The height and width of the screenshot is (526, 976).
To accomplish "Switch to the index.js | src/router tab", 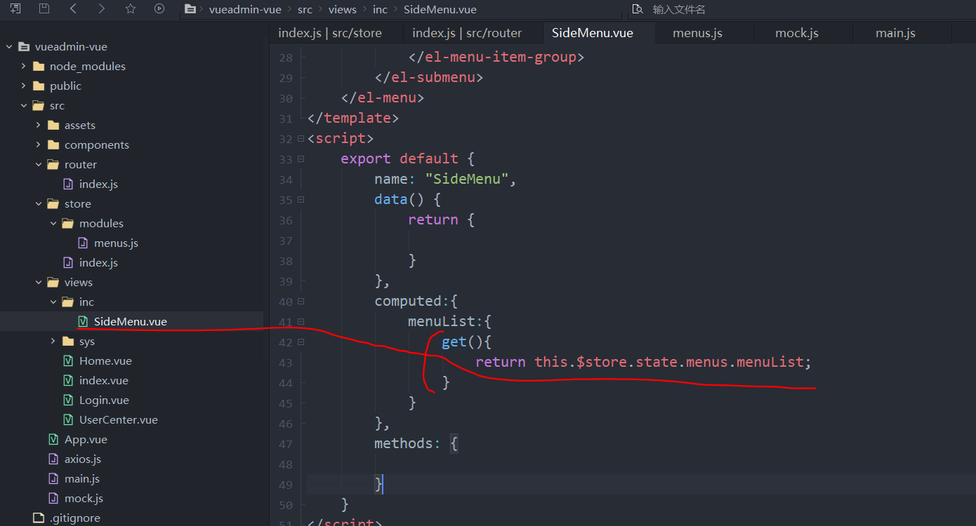I will coord(473,33).
